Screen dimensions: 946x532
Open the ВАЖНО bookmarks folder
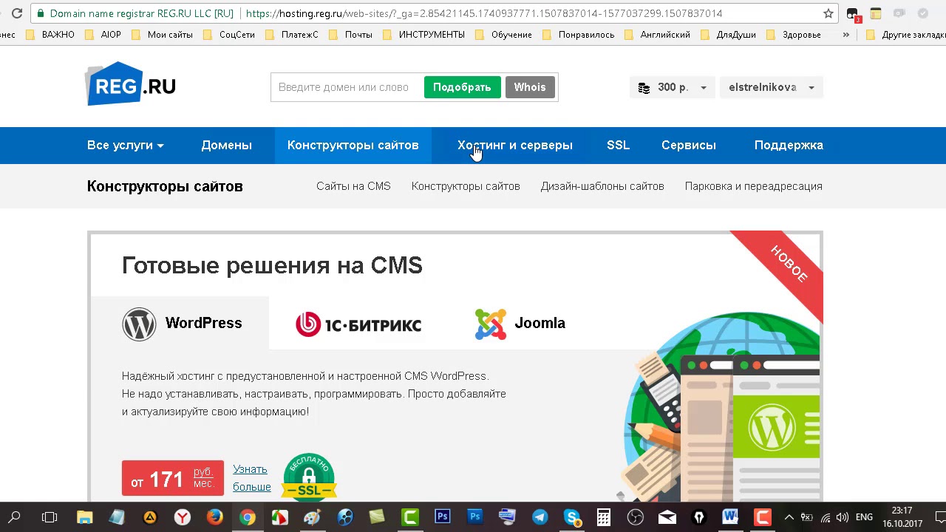click(x=50, y=35)
